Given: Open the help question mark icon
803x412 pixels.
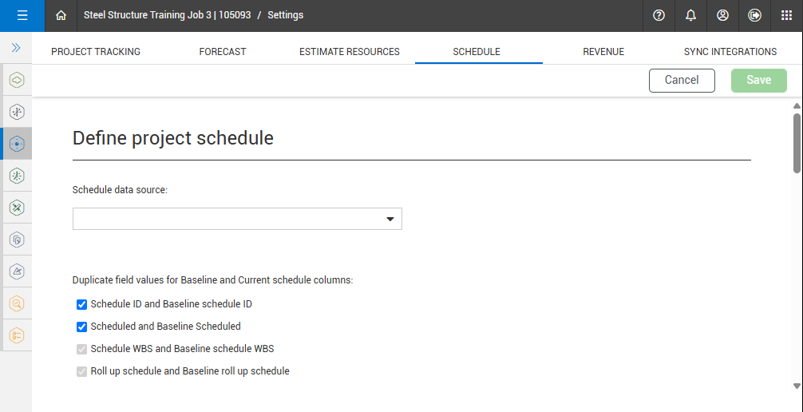Looking at the screenshot, I should (x=659, y=15).
